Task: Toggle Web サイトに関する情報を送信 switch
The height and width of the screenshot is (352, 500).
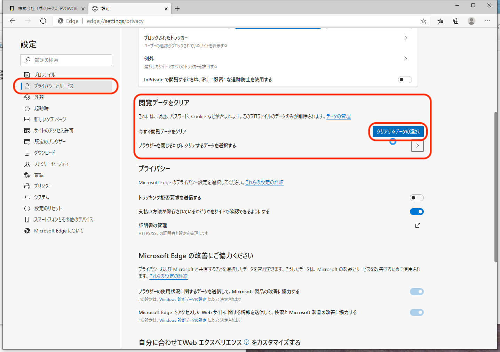Action: 417,312
